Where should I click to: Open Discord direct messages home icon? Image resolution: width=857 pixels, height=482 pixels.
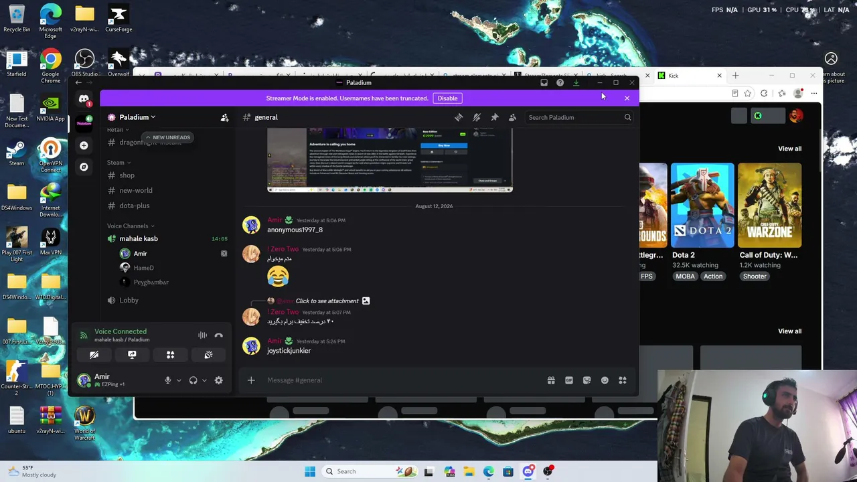(84, 100)
